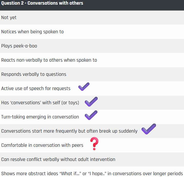Screen dimensions: 184x177
Task: Select Comfortable in conversation with peers text
Action: click(x=42, y=145)
